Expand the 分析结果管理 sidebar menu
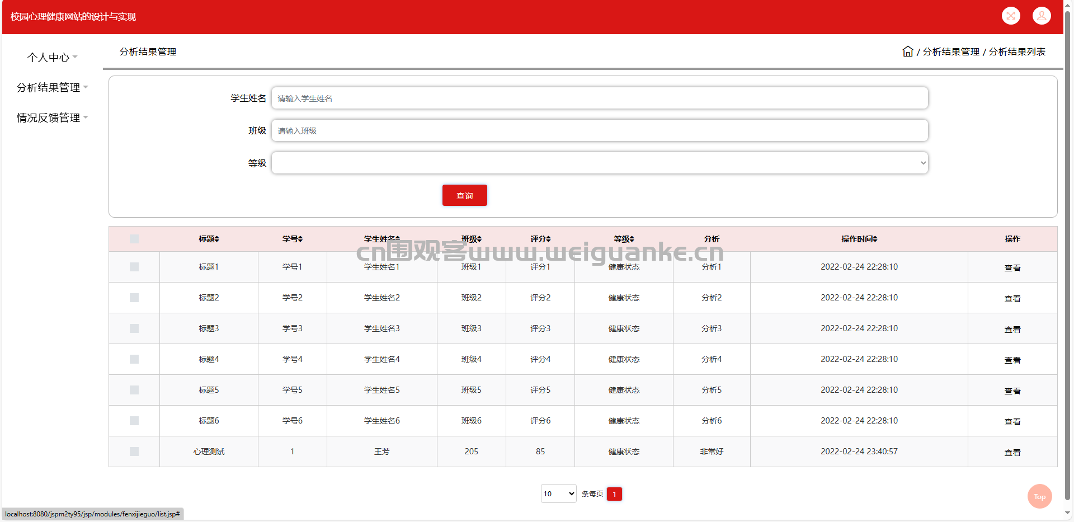The image size is (1074, 522). (52, 87)
